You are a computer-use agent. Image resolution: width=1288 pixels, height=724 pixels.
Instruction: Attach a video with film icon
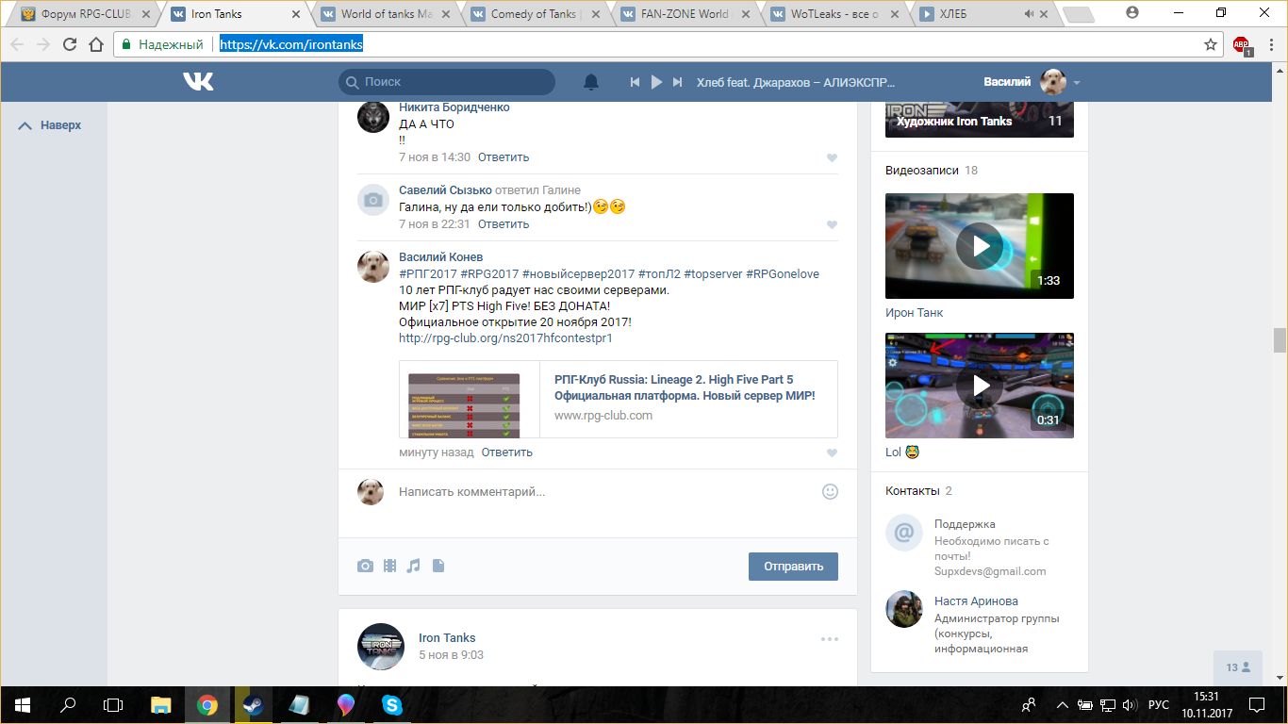pyautogui.click(x=389, y=566)
